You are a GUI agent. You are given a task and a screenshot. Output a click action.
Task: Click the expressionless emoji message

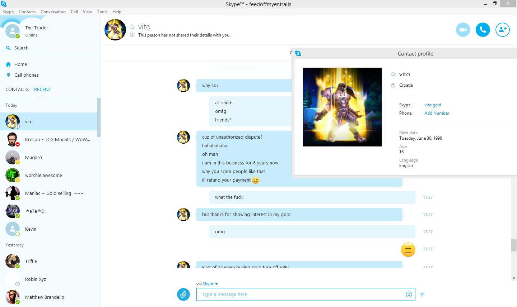[x=408, y=250]
